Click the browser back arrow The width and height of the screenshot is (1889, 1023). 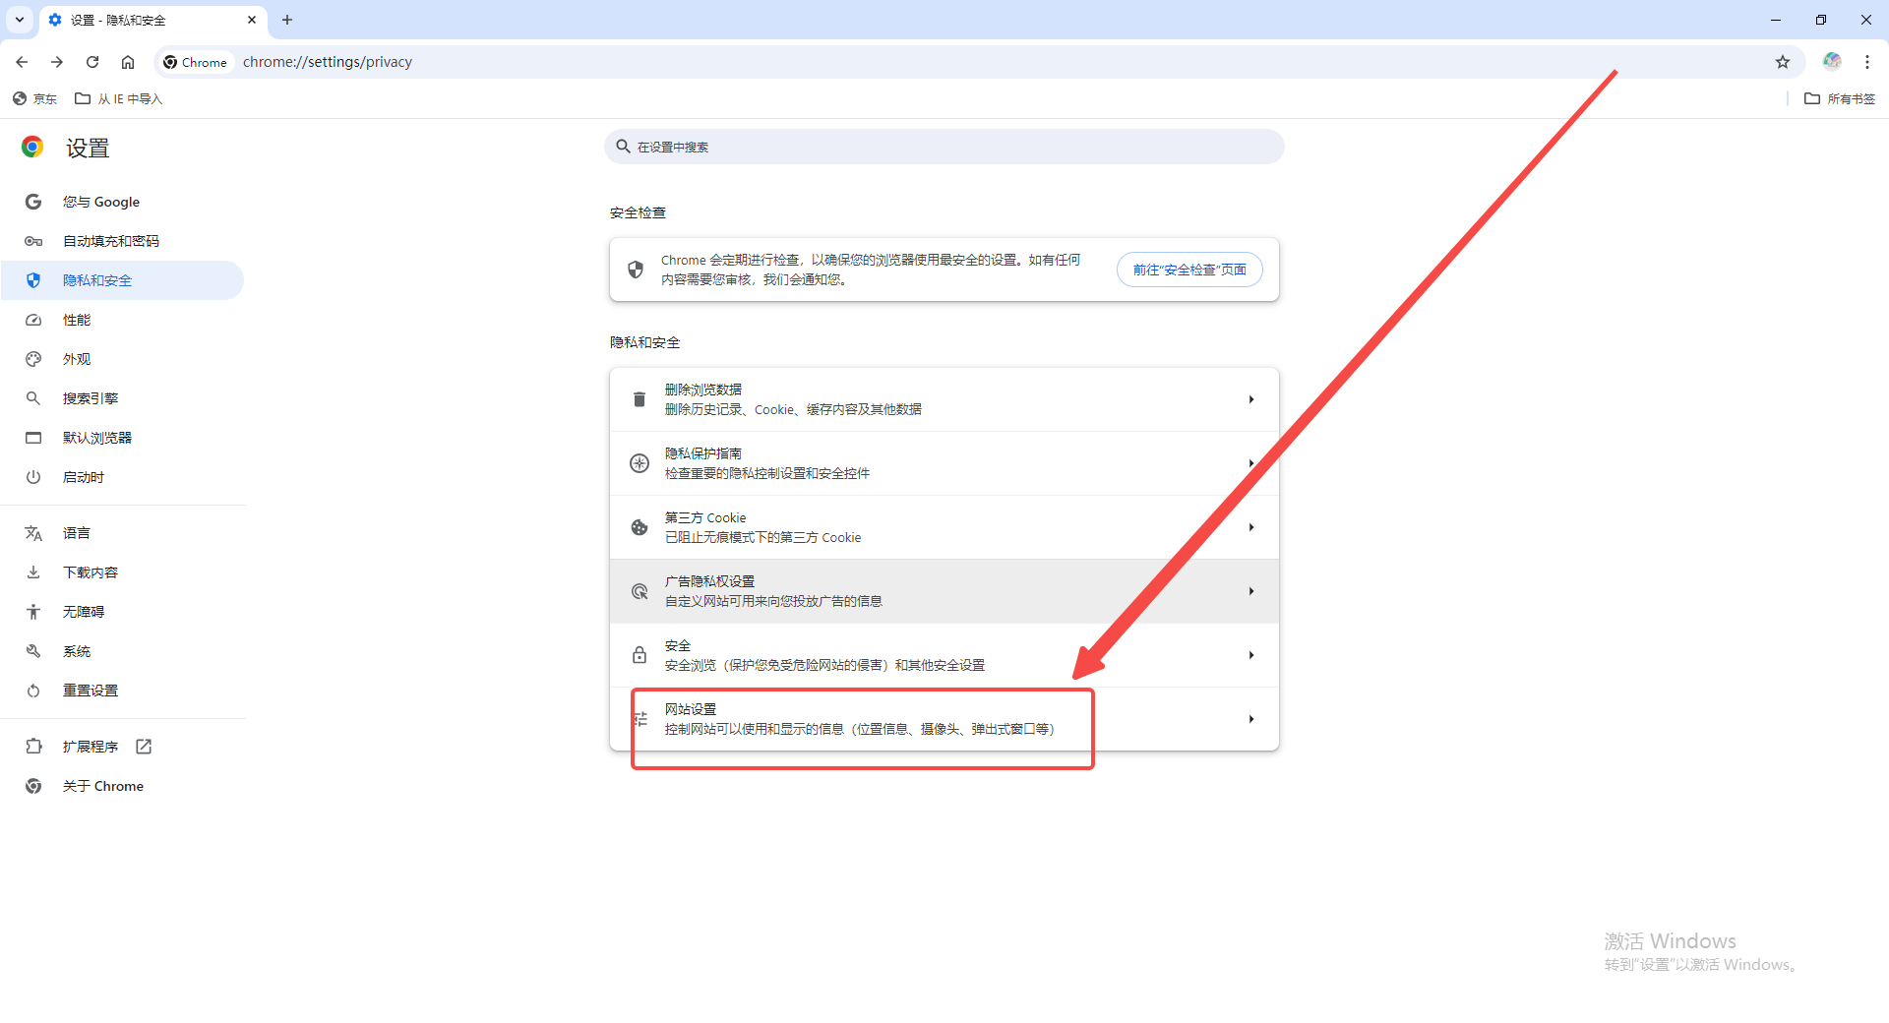pos(22,62)
